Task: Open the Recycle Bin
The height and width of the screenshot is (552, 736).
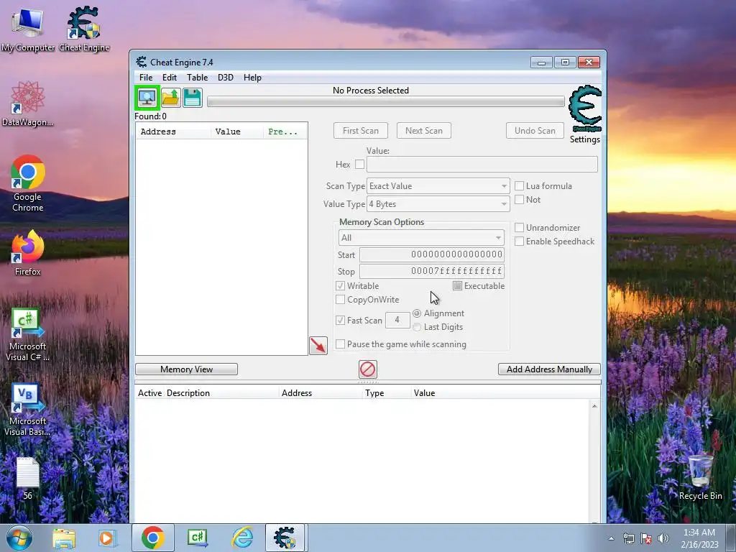Action: pos(700,477)
